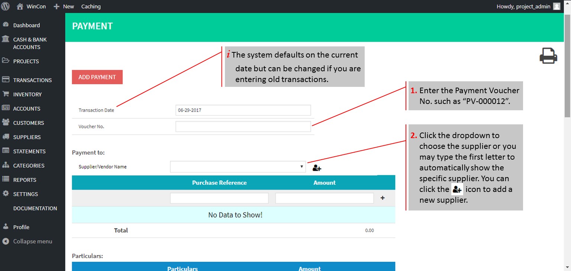Click the Cash & Bank Accounts icon
The width and height of the screenshot is (571, 271).
[x=6, y=39]
